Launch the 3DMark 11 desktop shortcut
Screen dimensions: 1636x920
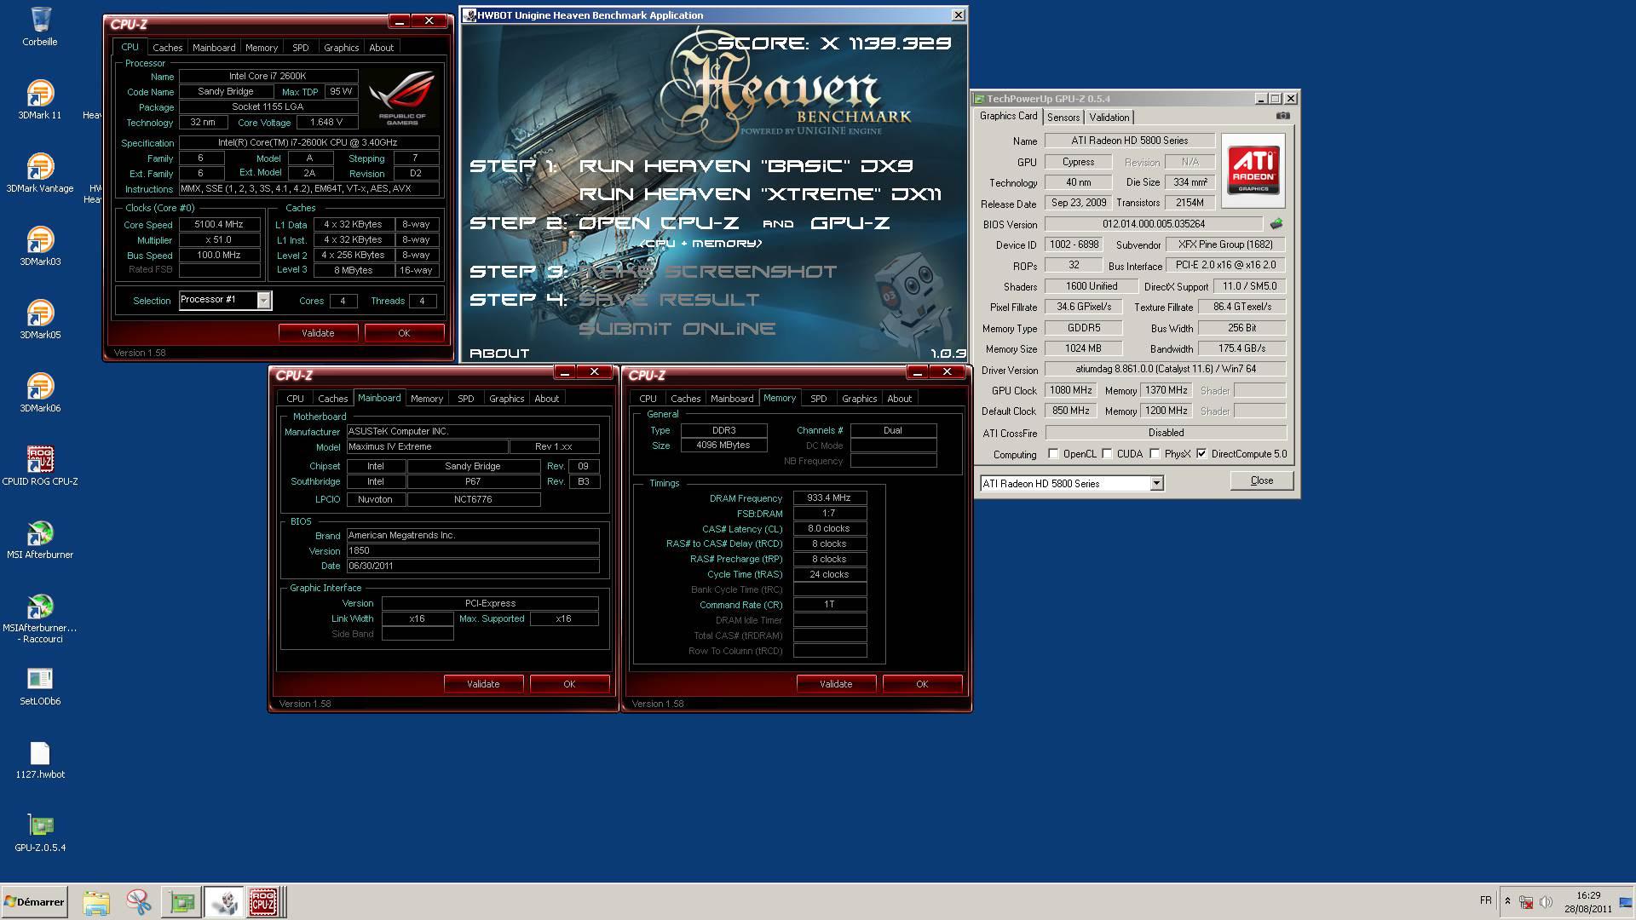[39, 99]
